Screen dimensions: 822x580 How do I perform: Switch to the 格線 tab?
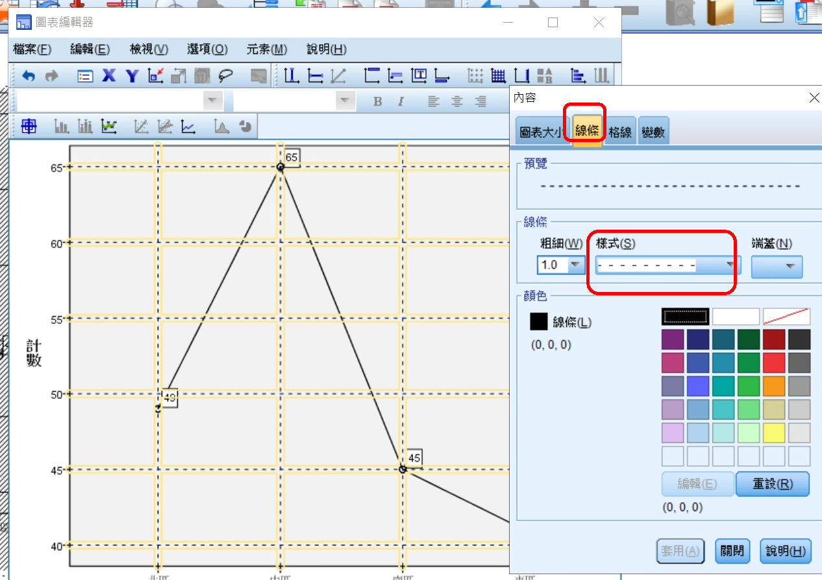(620, 132)
